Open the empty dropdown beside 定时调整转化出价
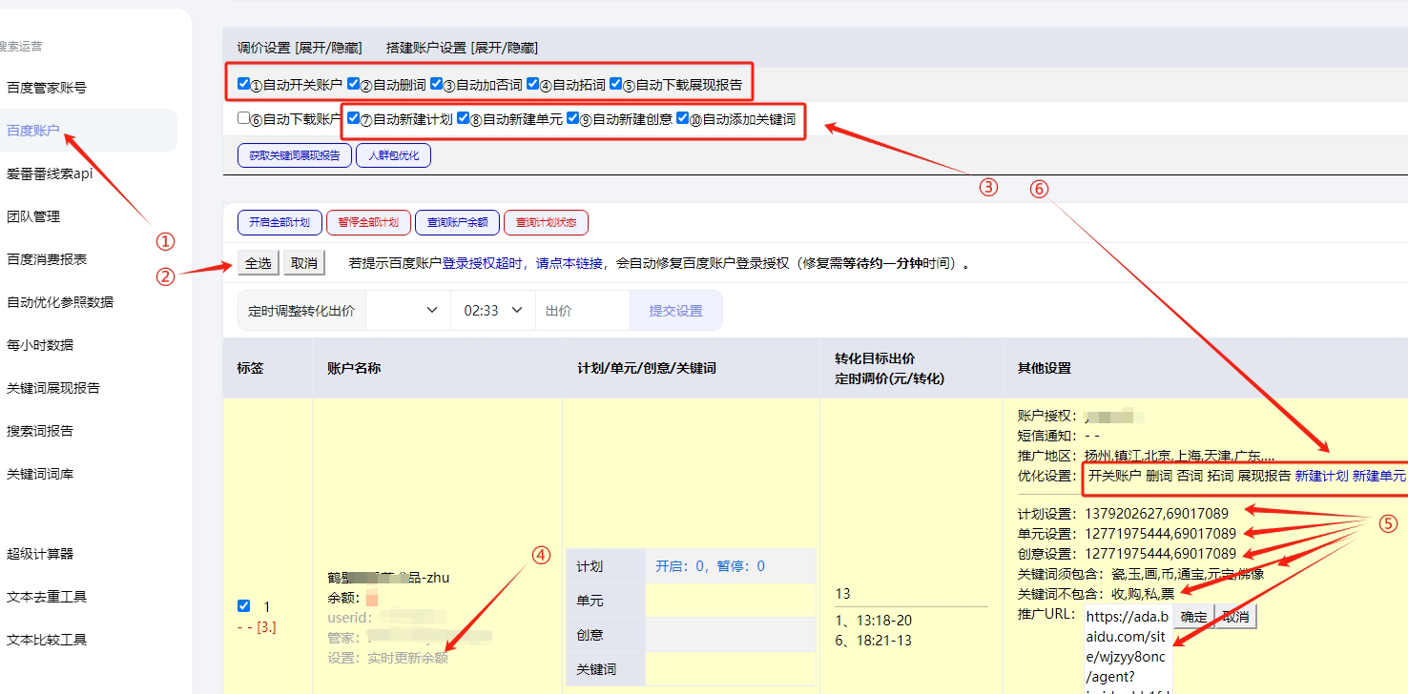The image size is (1408, 694). point(407,310)
